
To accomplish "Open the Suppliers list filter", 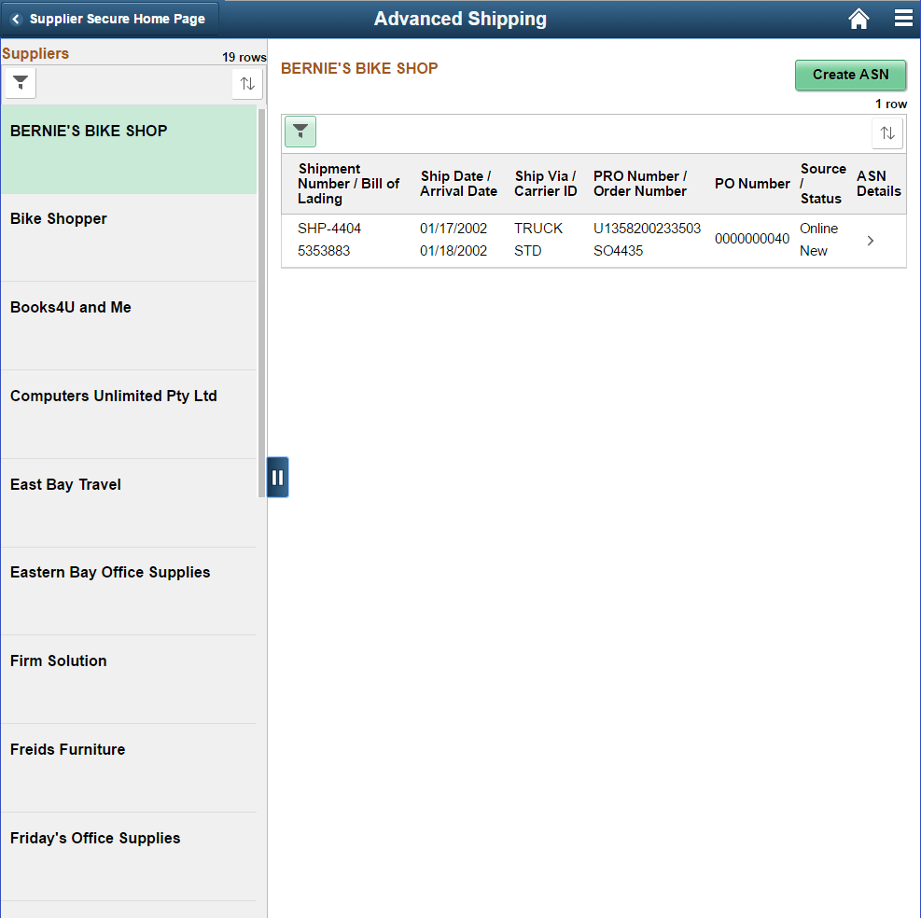I will (20, 82).
